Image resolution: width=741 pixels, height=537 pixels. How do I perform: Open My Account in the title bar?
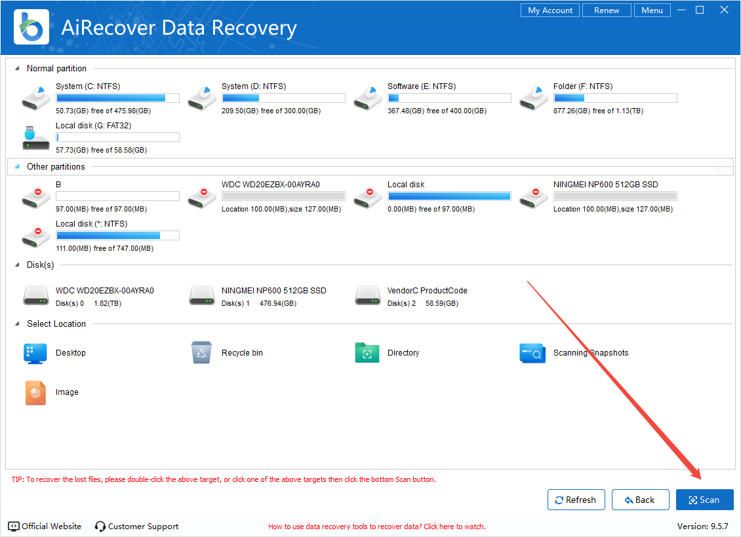tap(550, 10)
